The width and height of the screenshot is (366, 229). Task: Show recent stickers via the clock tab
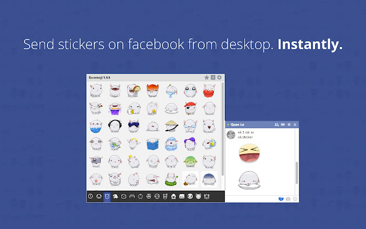(x=90, y=196)
